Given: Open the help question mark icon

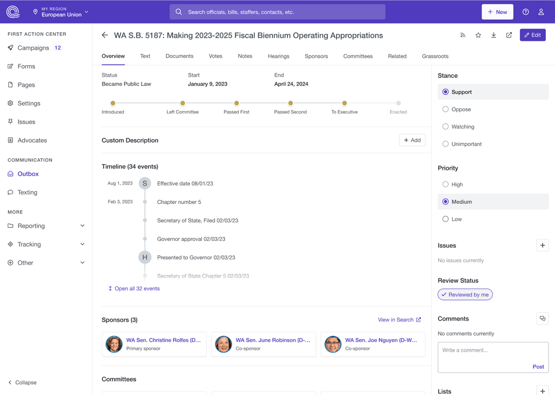Looking at the screenshot, I should click(x=526, y=12).
